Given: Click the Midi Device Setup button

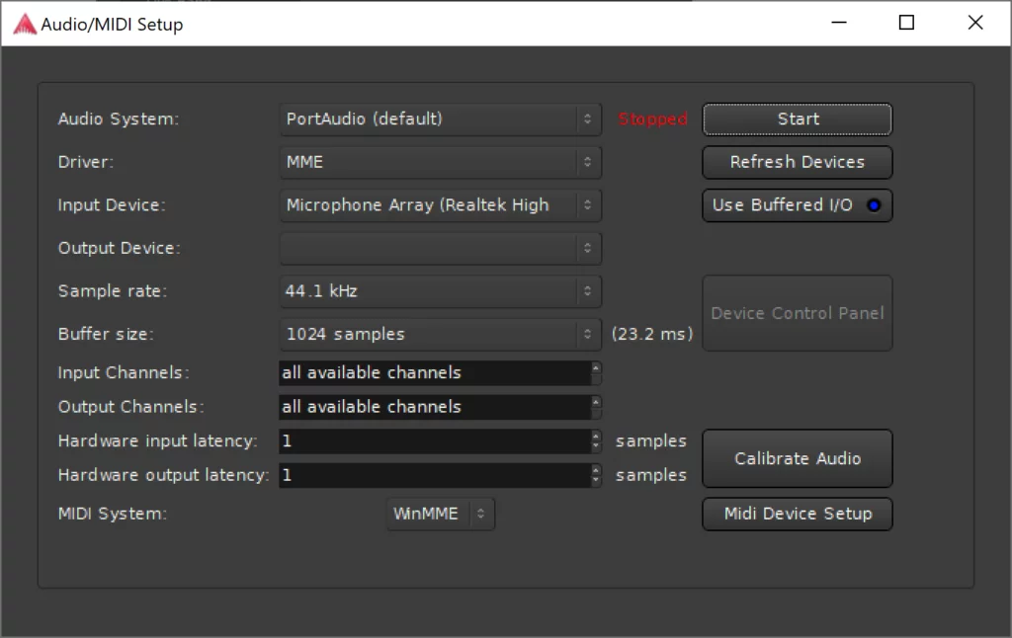Looking at the screenshot, I should [x=798, y=515].
